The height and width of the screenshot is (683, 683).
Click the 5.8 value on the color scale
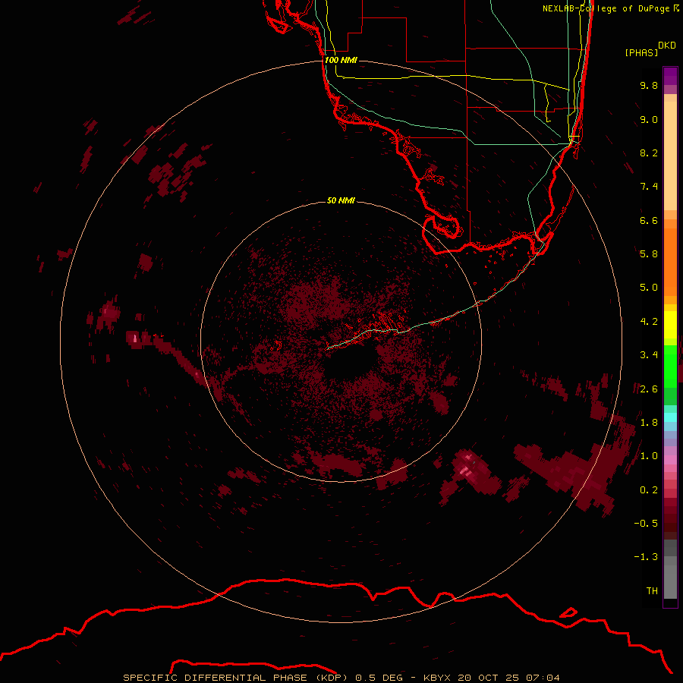coord(649,254)
